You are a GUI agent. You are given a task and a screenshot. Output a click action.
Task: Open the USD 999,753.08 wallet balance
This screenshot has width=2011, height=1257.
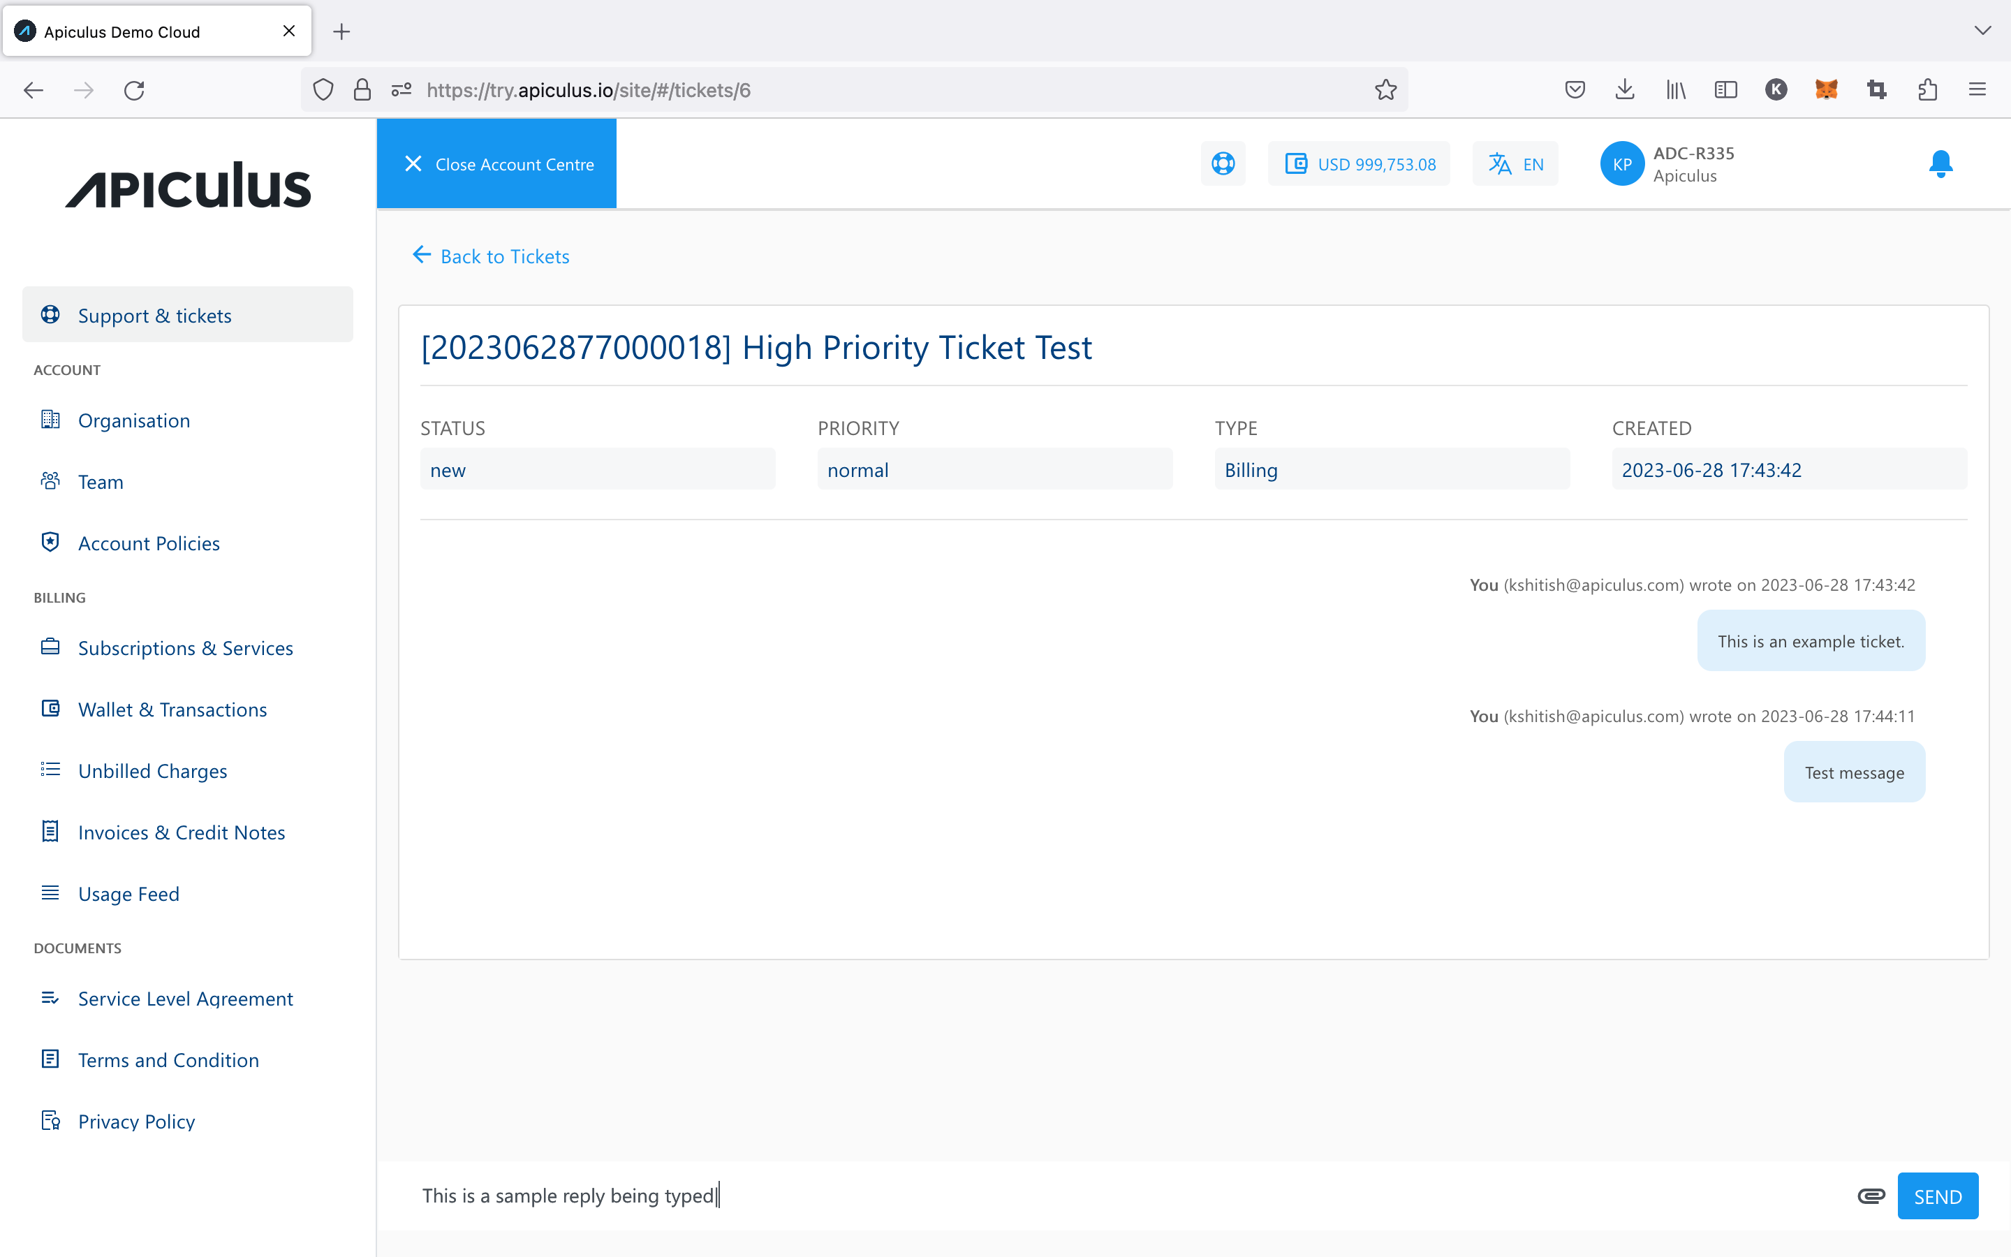(1360, 164)
